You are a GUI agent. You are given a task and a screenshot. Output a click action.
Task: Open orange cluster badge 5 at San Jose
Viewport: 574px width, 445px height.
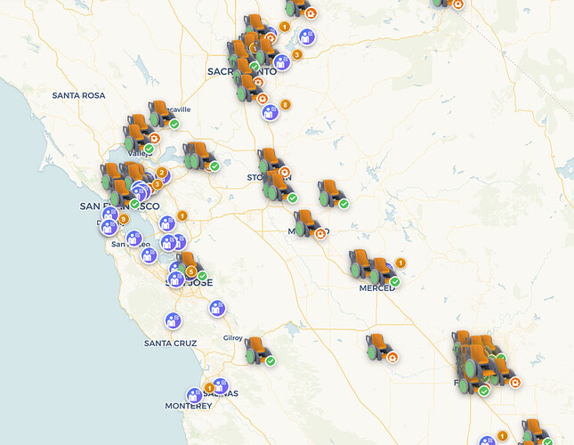point(191,272)
